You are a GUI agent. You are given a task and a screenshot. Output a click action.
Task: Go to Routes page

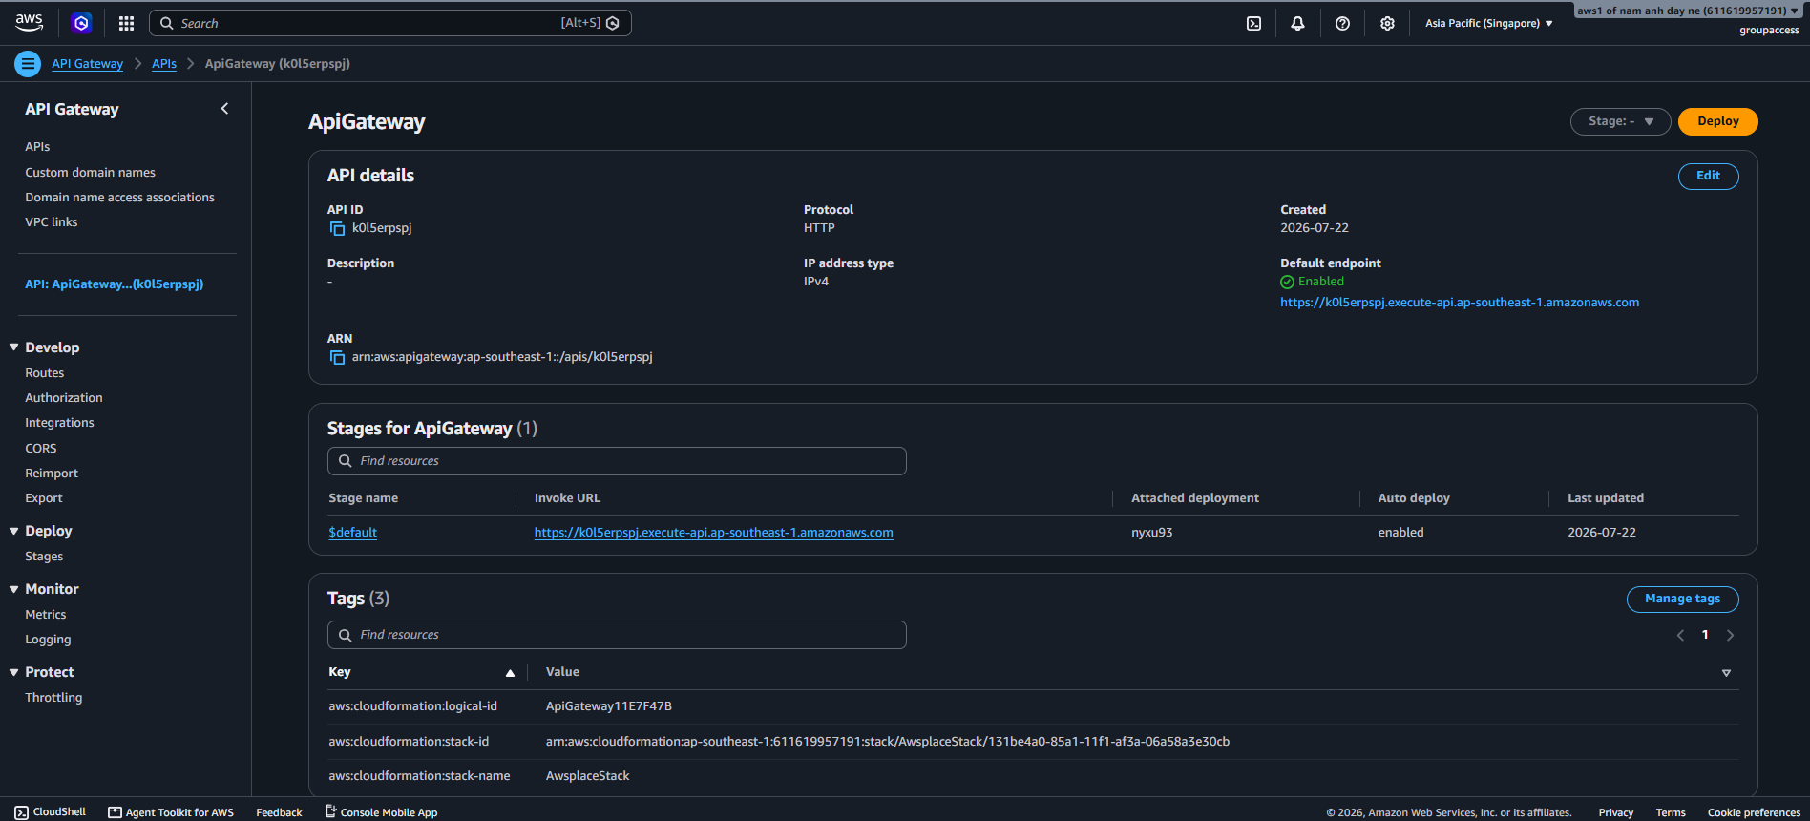(45, 373)
